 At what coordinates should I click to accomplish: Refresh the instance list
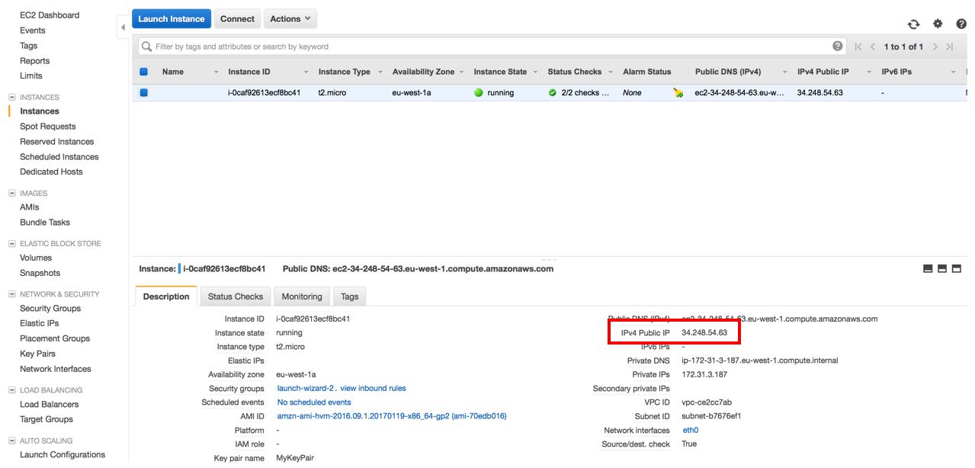point(913,24)
